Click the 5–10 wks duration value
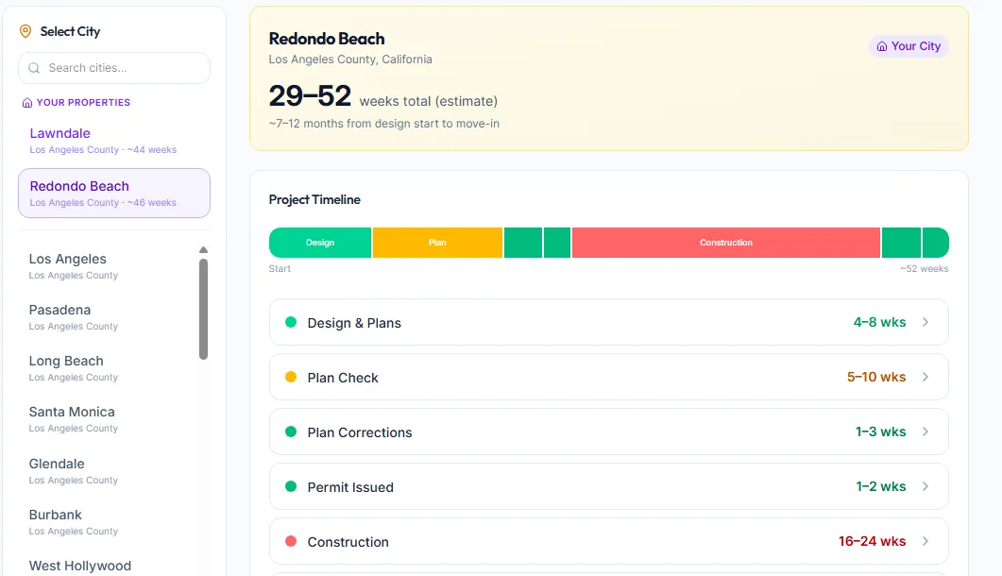The image size is (1002, 576). click(876, 377)
